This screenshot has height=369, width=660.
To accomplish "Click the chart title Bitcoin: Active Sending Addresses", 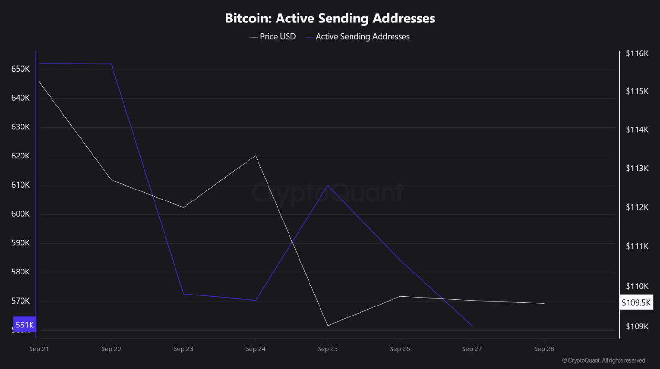I will [330, 19].
